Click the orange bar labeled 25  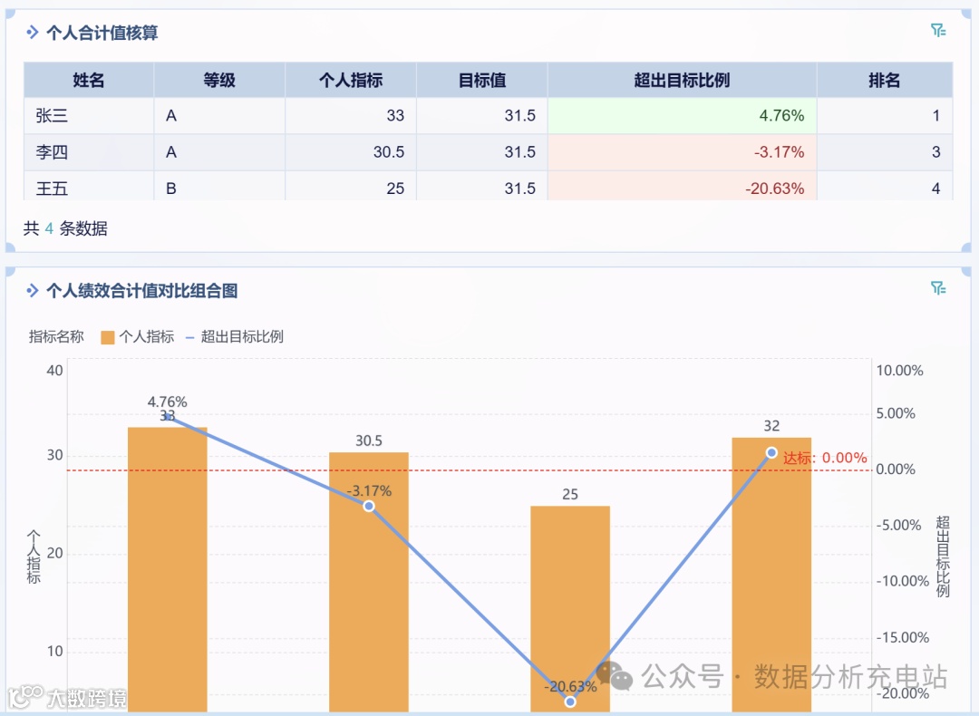click(570, 609)
